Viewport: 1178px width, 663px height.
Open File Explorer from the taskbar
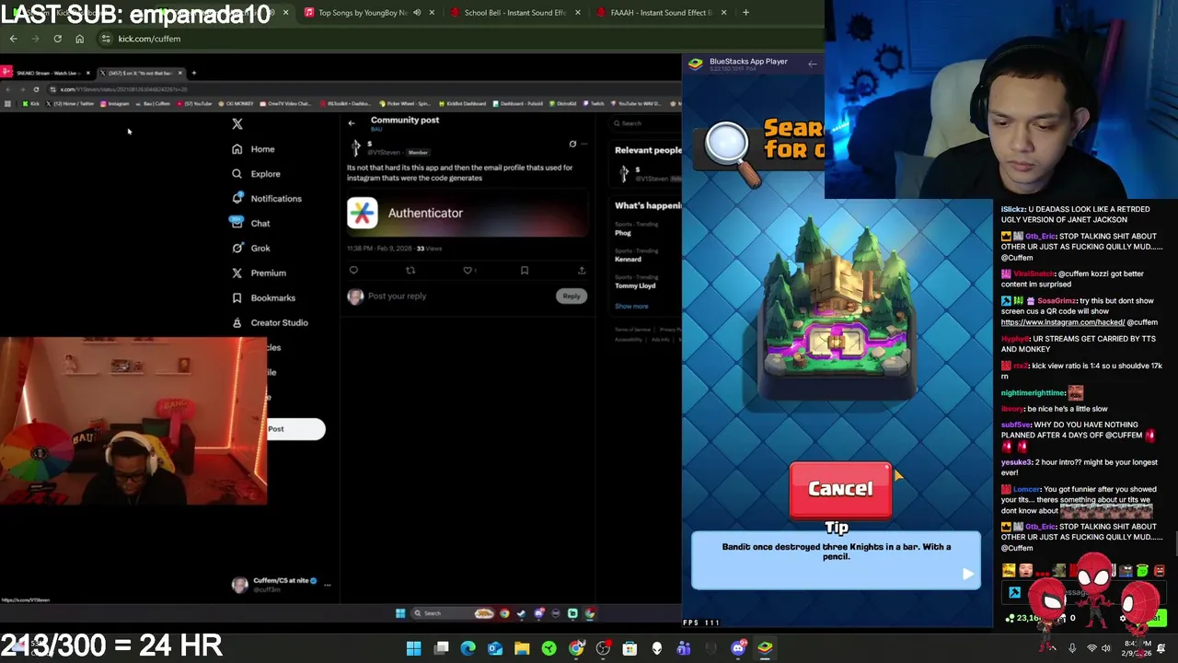[x=522, y=649]
